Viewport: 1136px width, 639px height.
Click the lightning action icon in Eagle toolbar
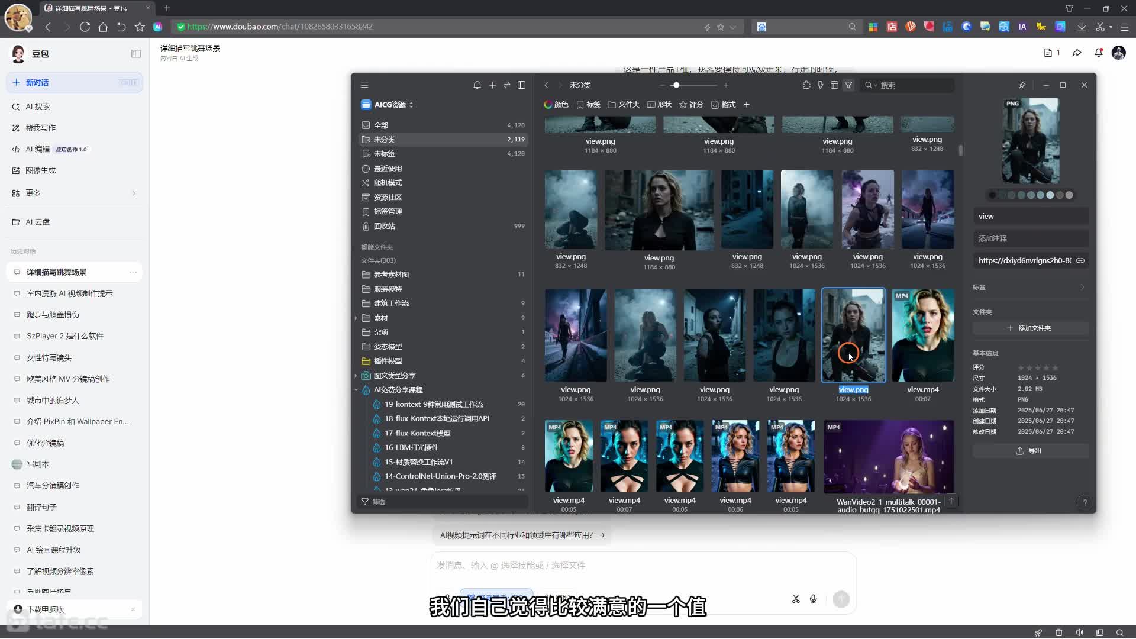pos(821,85)
